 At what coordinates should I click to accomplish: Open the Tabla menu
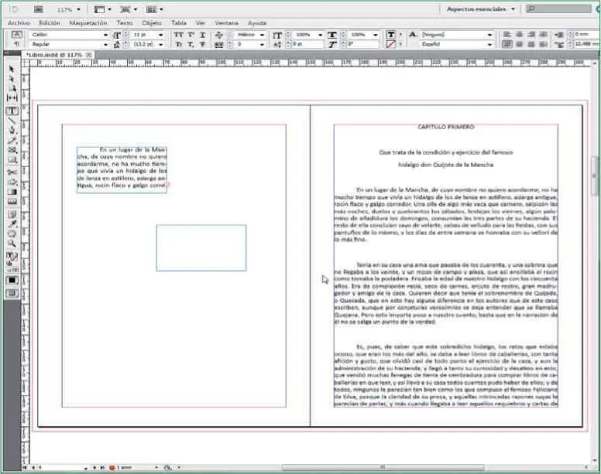click(179, 23)
